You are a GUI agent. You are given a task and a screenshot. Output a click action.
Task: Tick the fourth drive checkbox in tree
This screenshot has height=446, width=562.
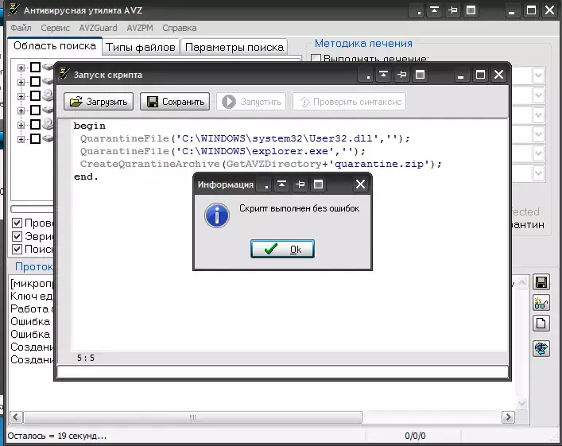tap(35, 110)
